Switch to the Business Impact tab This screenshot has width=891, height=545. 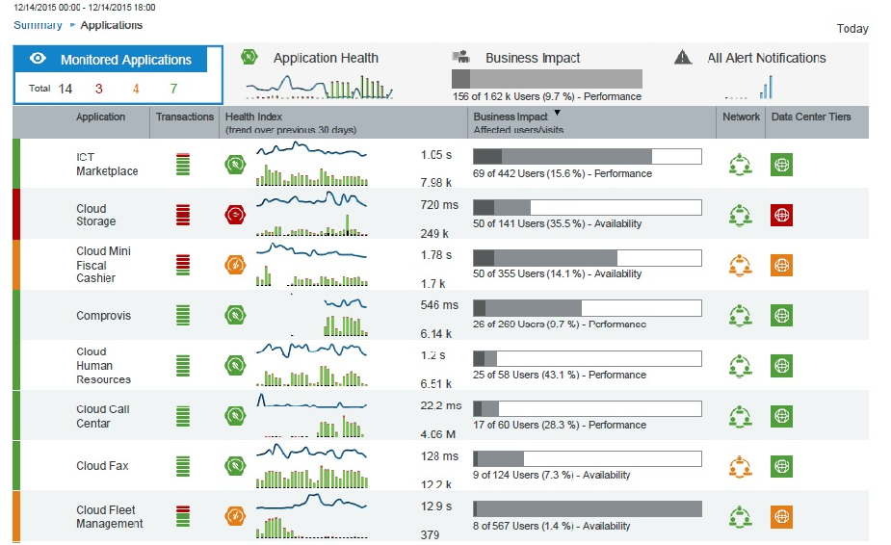[x=533, y=58]
